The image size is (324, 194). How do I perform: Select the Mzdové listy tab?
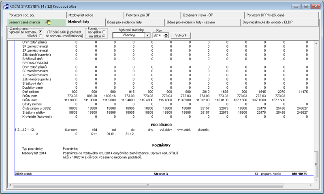tap(85, 22)
